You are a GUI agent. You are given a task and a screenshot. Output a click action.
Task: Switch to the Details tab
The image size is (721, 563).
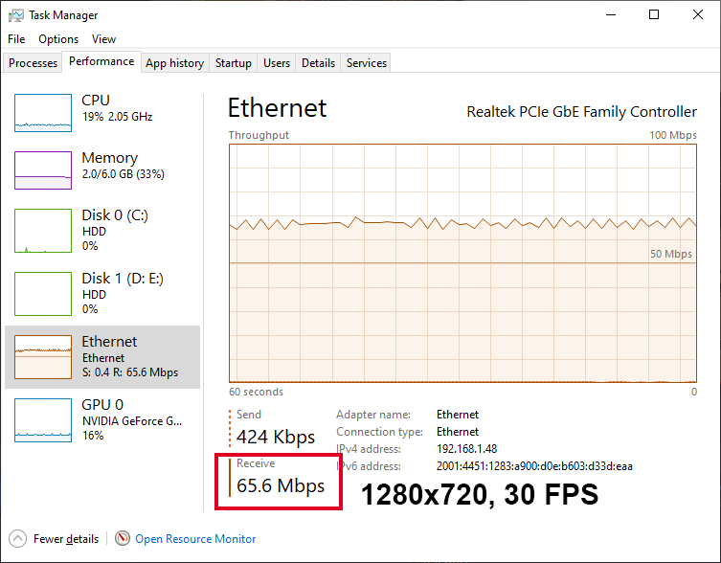click(318, 63)
